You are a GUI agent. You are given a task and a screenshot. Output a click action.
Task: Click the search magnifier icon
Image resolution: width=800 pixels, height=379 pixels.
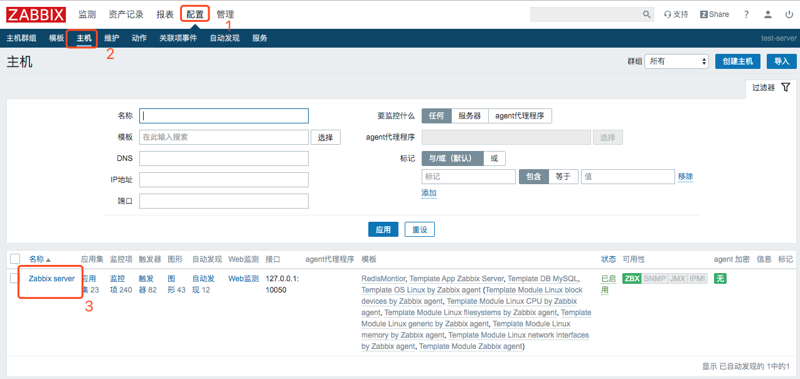(647, 14)
